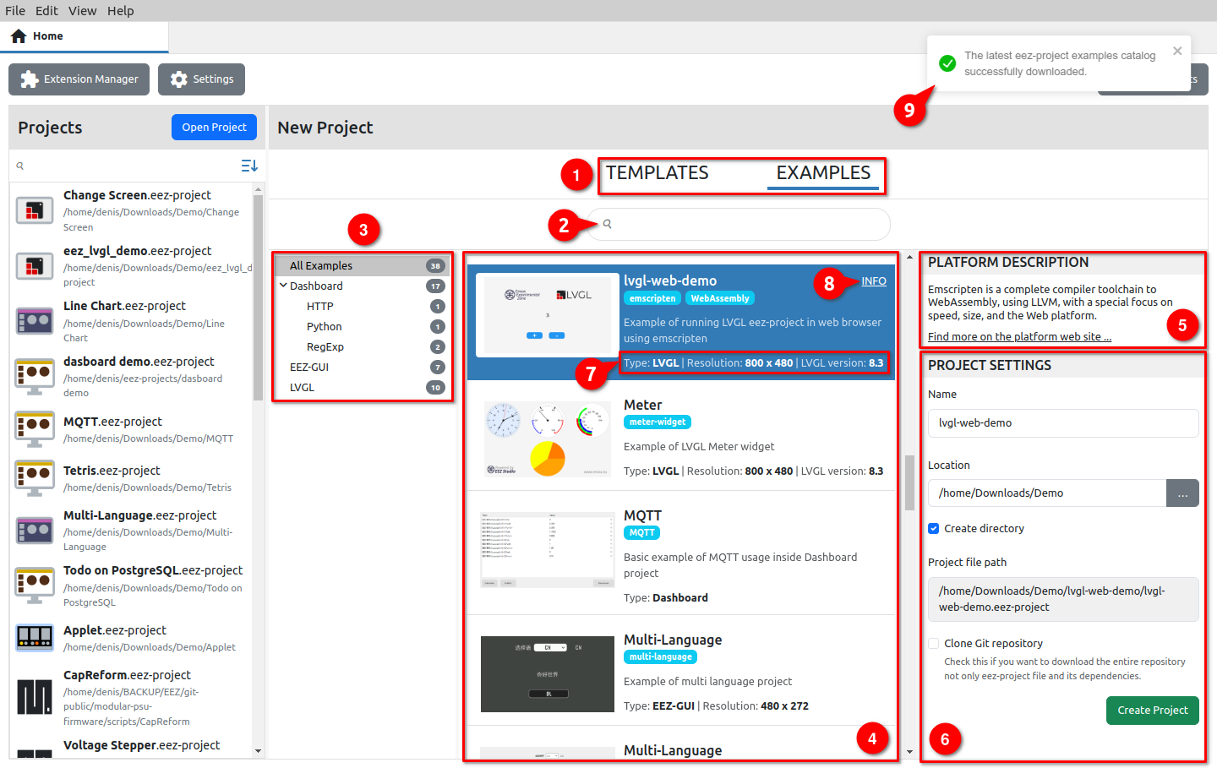Open the Edit menu

[46, 11]
